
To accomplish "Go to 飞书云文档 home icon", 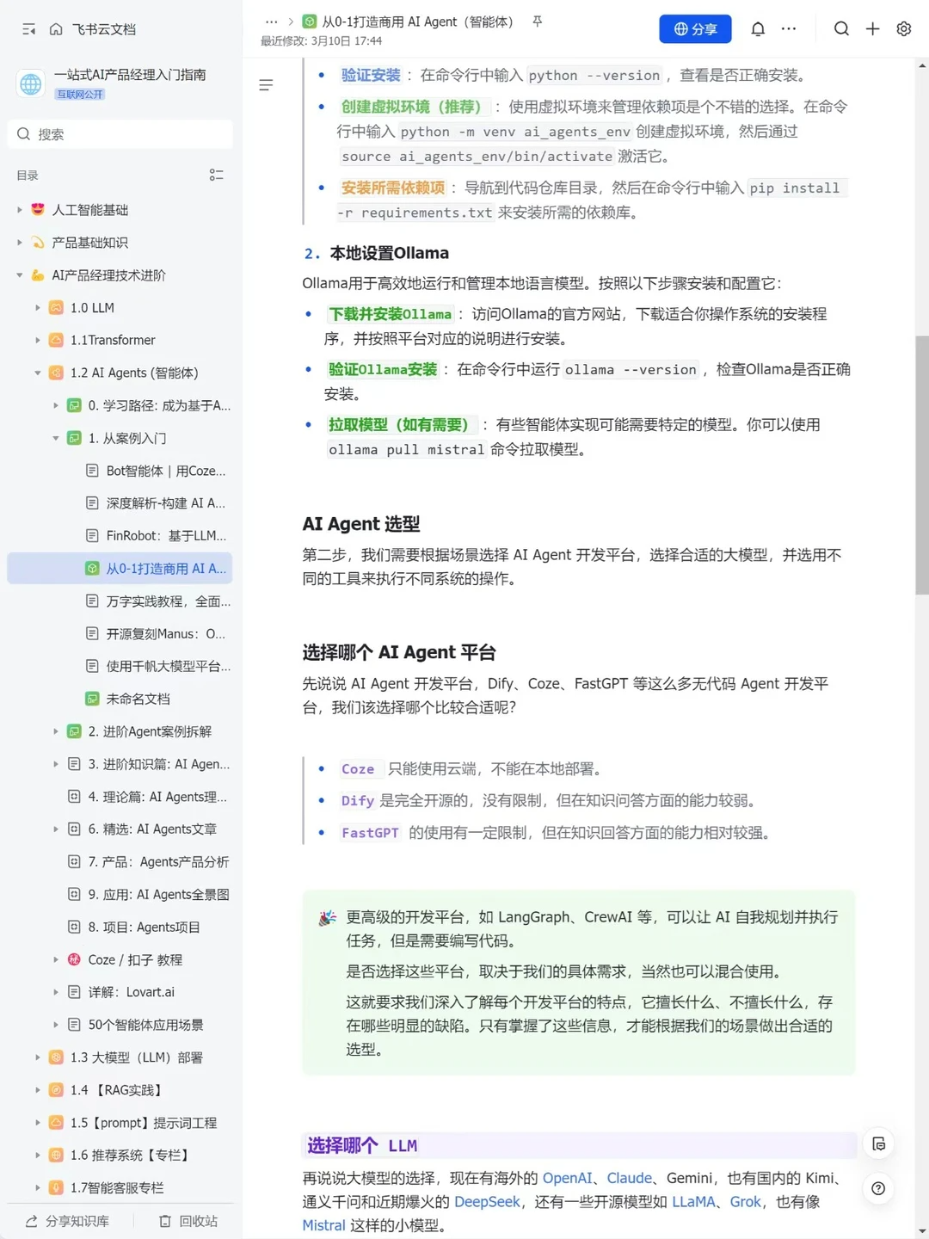I will pos(56,29).
